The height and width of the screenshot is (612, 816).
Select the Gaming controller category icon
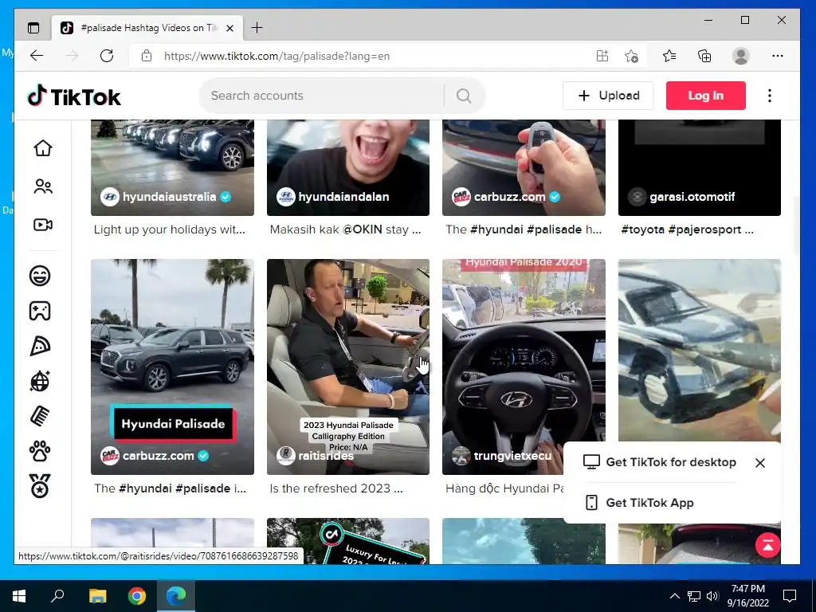pyautogui.click(x=40, y=311)
